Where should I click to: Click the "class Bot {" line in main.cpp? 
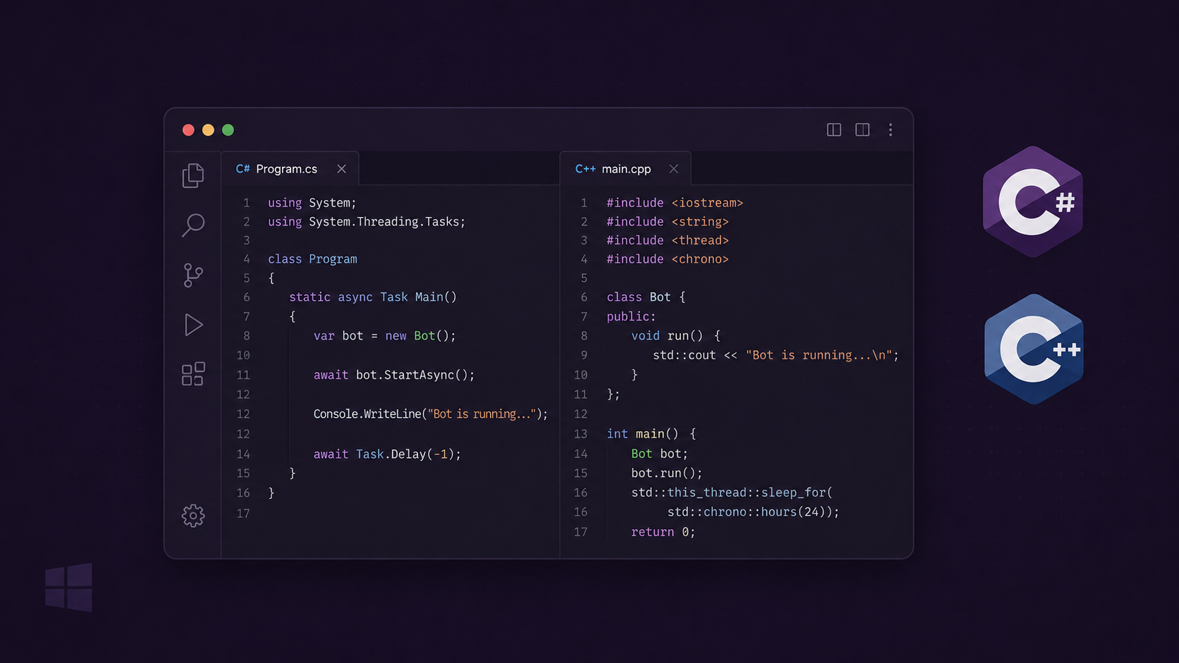(646, 297)
